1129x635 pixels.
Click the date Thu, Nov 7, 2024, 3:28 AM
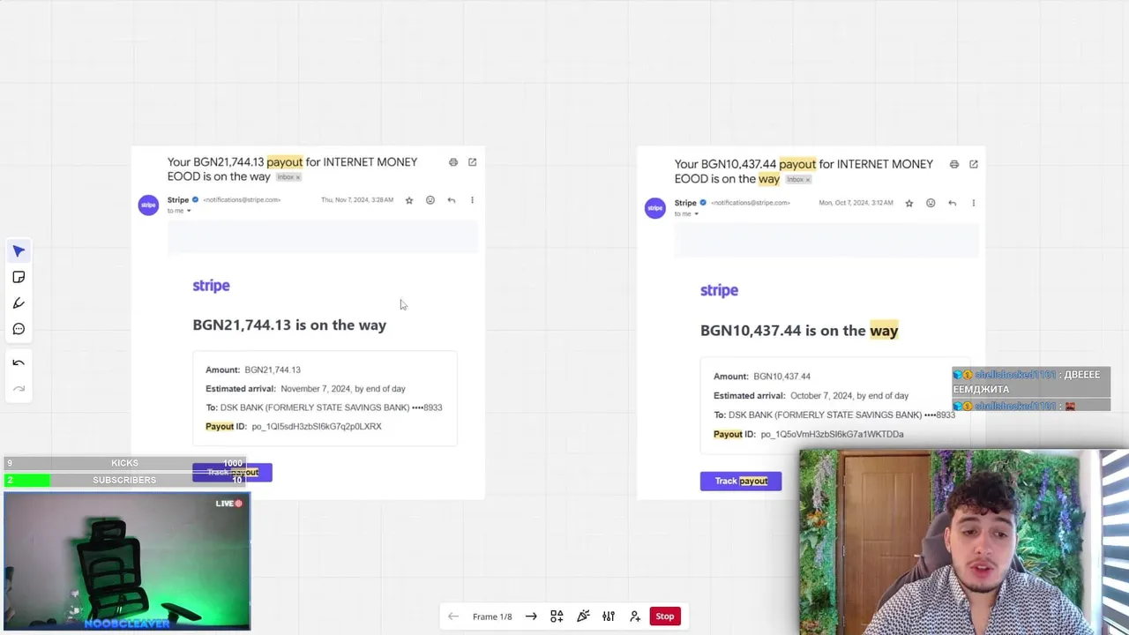[x=357, y=200]
